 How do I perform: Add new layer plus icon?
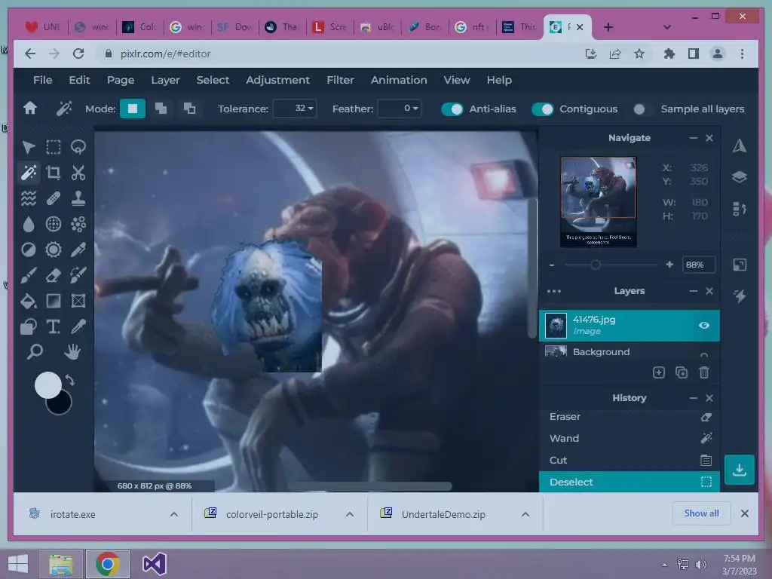[659, 372]
